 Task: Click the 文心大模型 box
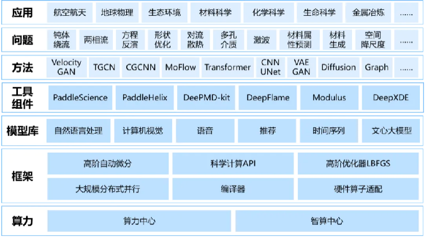click(391, 131)
